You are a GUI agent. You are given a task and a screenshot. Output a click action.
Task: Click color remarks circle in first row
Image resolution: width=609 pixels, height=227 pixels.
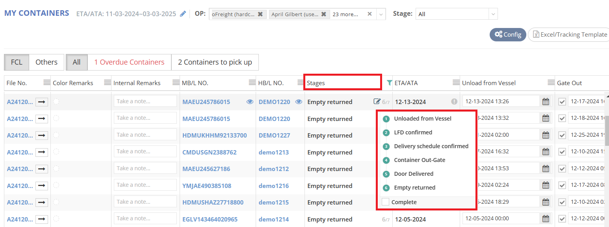point(56,102)
